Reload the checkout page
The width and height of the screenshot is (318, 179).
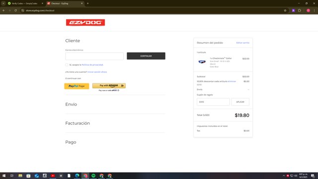[15, 10]
